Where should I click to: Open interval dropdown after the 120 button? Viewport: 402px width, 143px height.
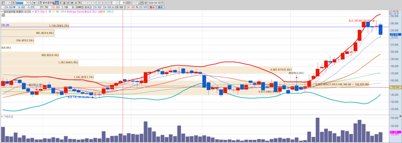tap(118, 3)
